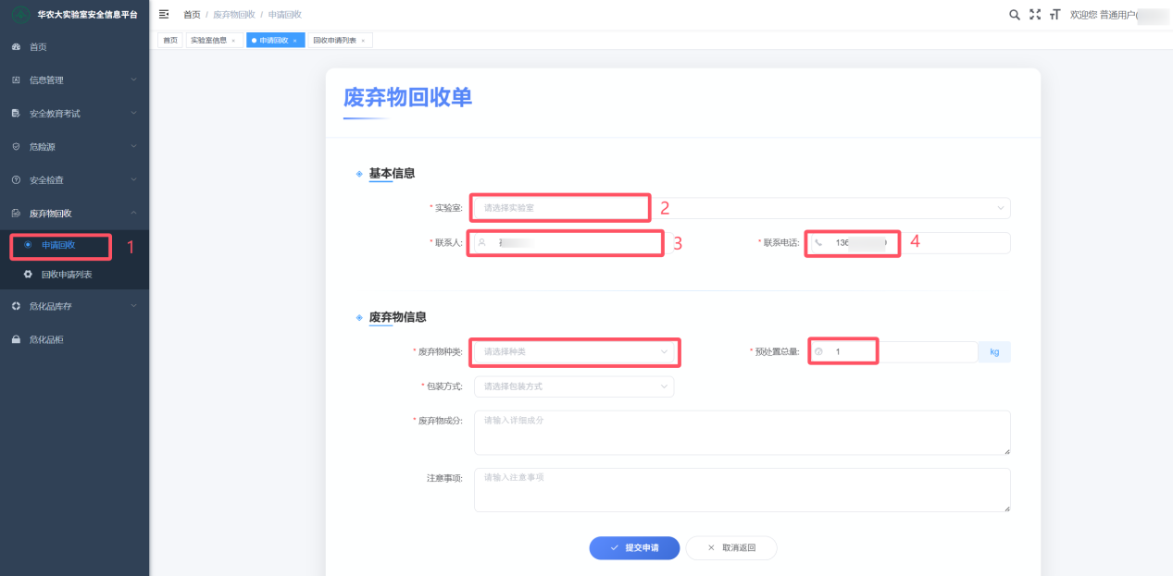
Task: Click the 首页 dashboard icon in sidebar
Action: click(x=16, y=47)
